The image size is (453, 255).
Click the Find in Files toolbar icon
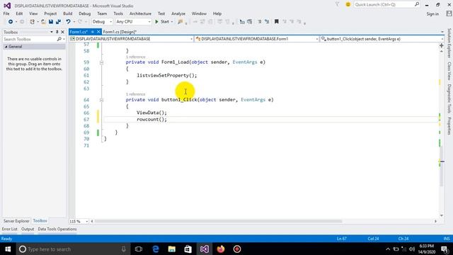point(180,22)
